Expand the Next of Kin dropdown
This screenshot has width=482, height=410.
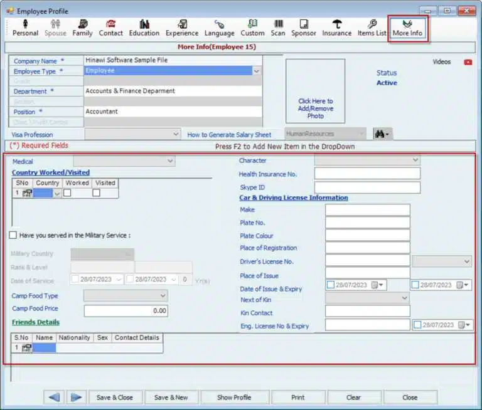[x=404, y=299]
